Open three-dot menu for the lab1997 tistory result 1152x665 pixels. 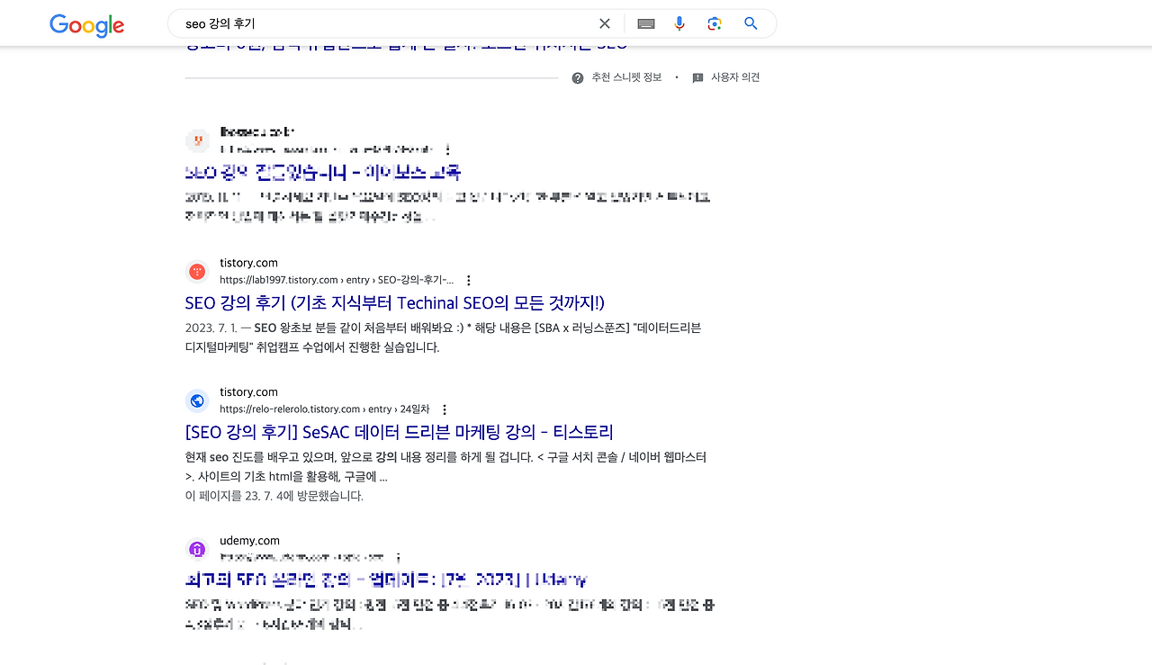(468, 280)
